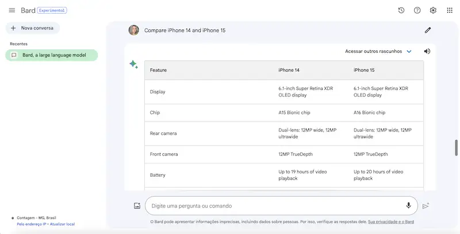
Task: Click the chat bubble icon of recent conversation
Action: pyautogui.click(x=14, y=55)
